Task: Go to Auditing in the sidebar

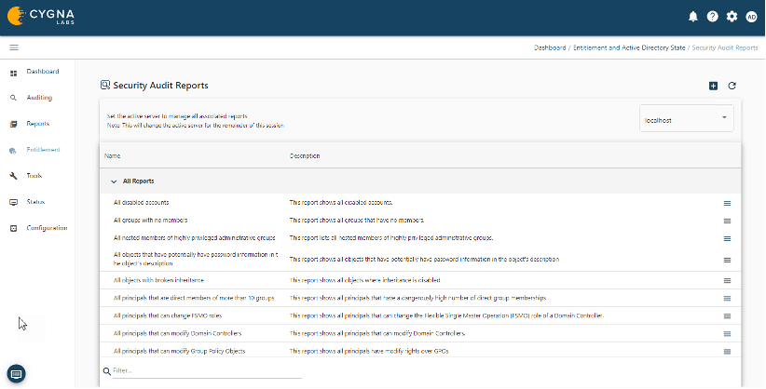Action: point(39,98)
